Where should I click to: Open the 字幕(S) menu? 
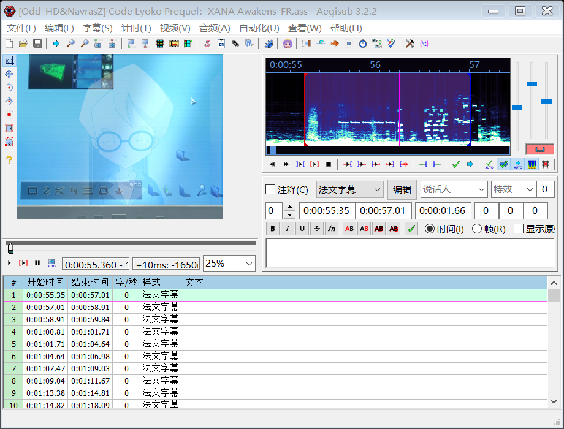tap(97, 28)
